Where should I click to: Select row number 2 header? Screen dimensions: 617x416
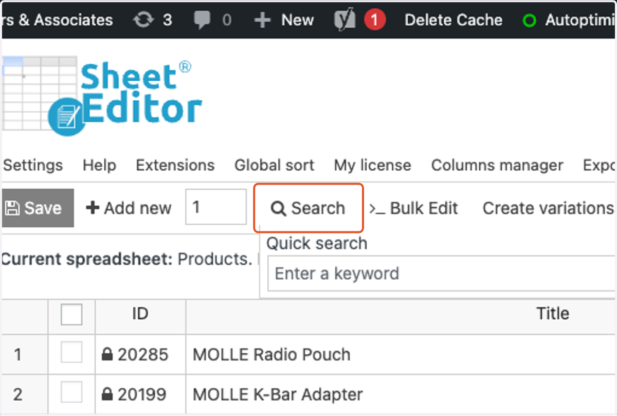click(25, 394)
